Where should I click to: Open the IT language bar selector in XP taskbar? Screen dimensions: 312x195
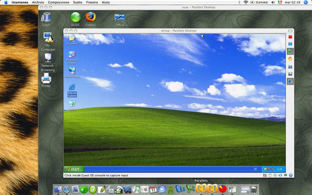tap(255, 169)
